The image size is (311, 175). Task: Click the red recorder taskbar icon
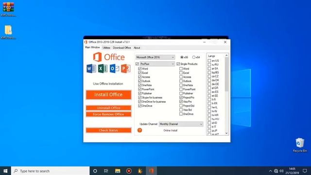tap(129, 171)
